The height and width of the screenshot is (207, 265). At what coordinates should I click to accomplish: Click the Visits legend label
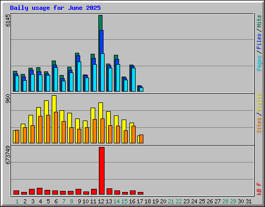pyautogui.click(x=259, y=102)
